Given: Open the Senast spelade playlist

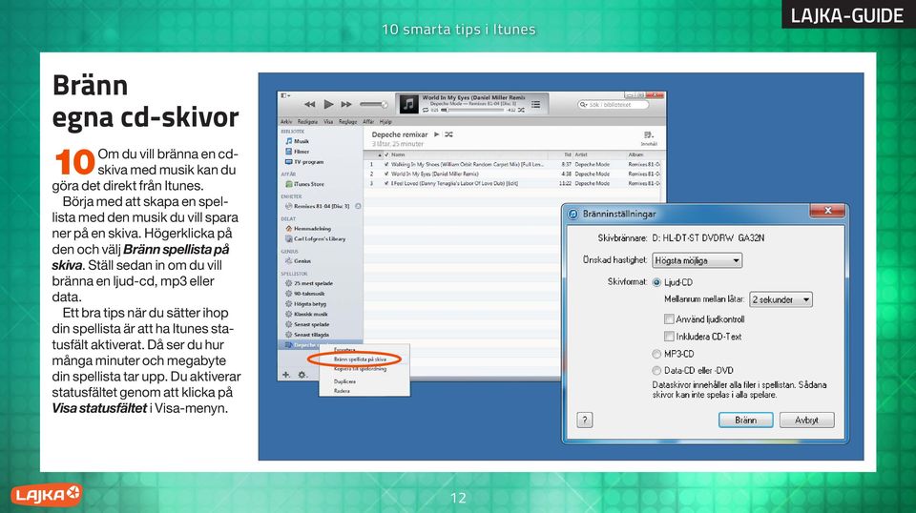Looking at the screenshot, I should coord(307,324).
